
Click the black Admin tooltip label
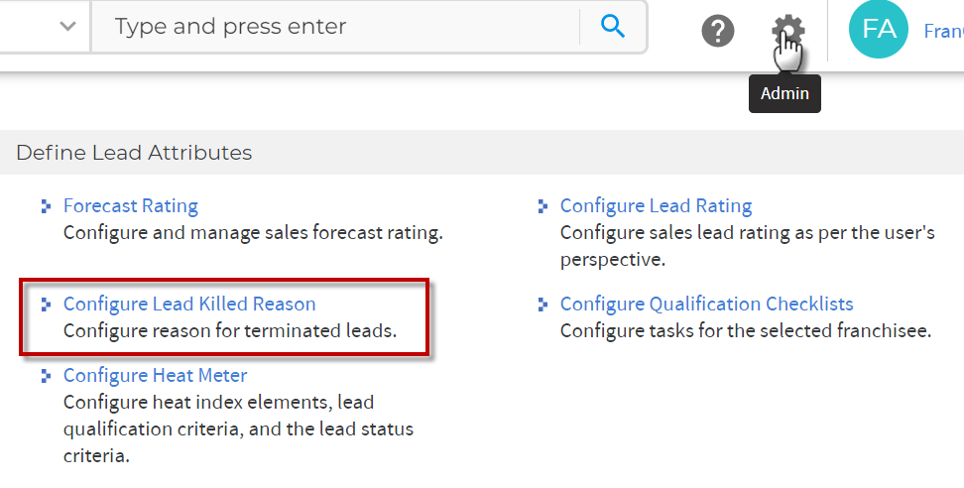[x=784, y=93]
